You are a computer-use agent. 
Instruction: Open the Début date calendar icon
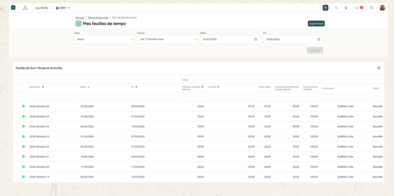256,39
